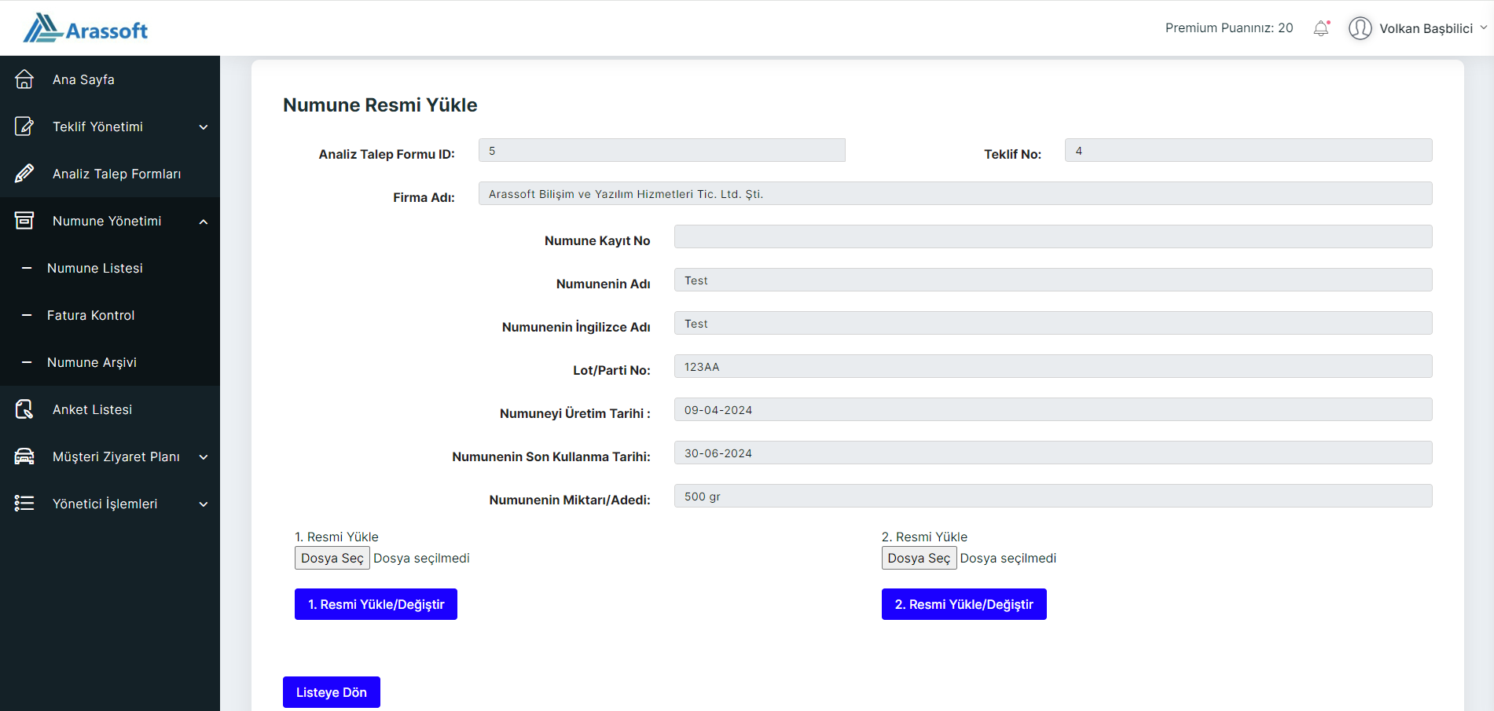Click the Numunenin İngilizce Adı field
This screenshot has width=1494, height=711.
[1053, 323]
